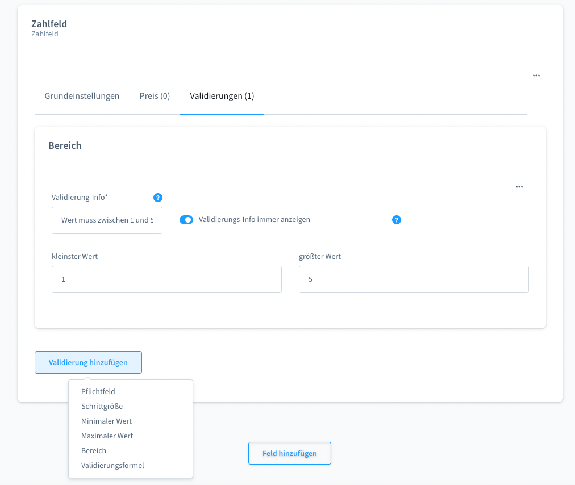Viewport: 575px width, 485px height.
Task: Switch to the Grundeinstellungen tab
Action: point(82,96)
